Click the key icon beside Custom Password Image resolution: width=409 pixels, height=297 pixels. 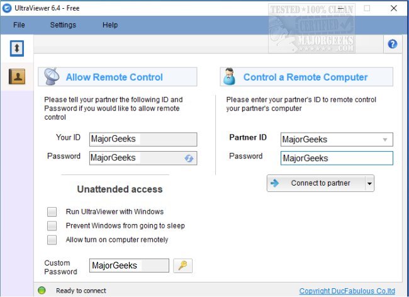[182, 266]
